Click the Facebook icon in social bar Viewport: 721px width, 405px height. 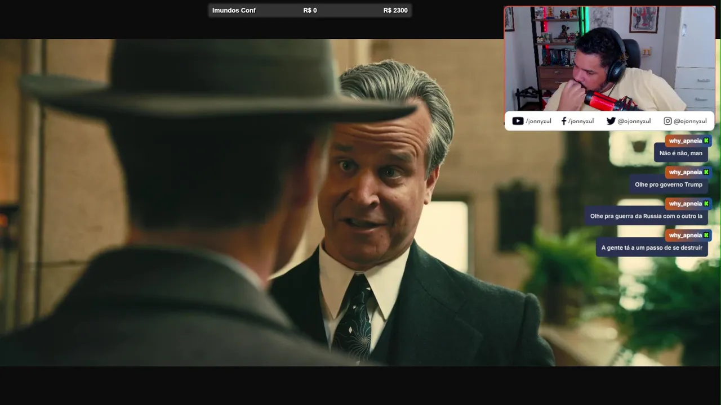[564, 121]
